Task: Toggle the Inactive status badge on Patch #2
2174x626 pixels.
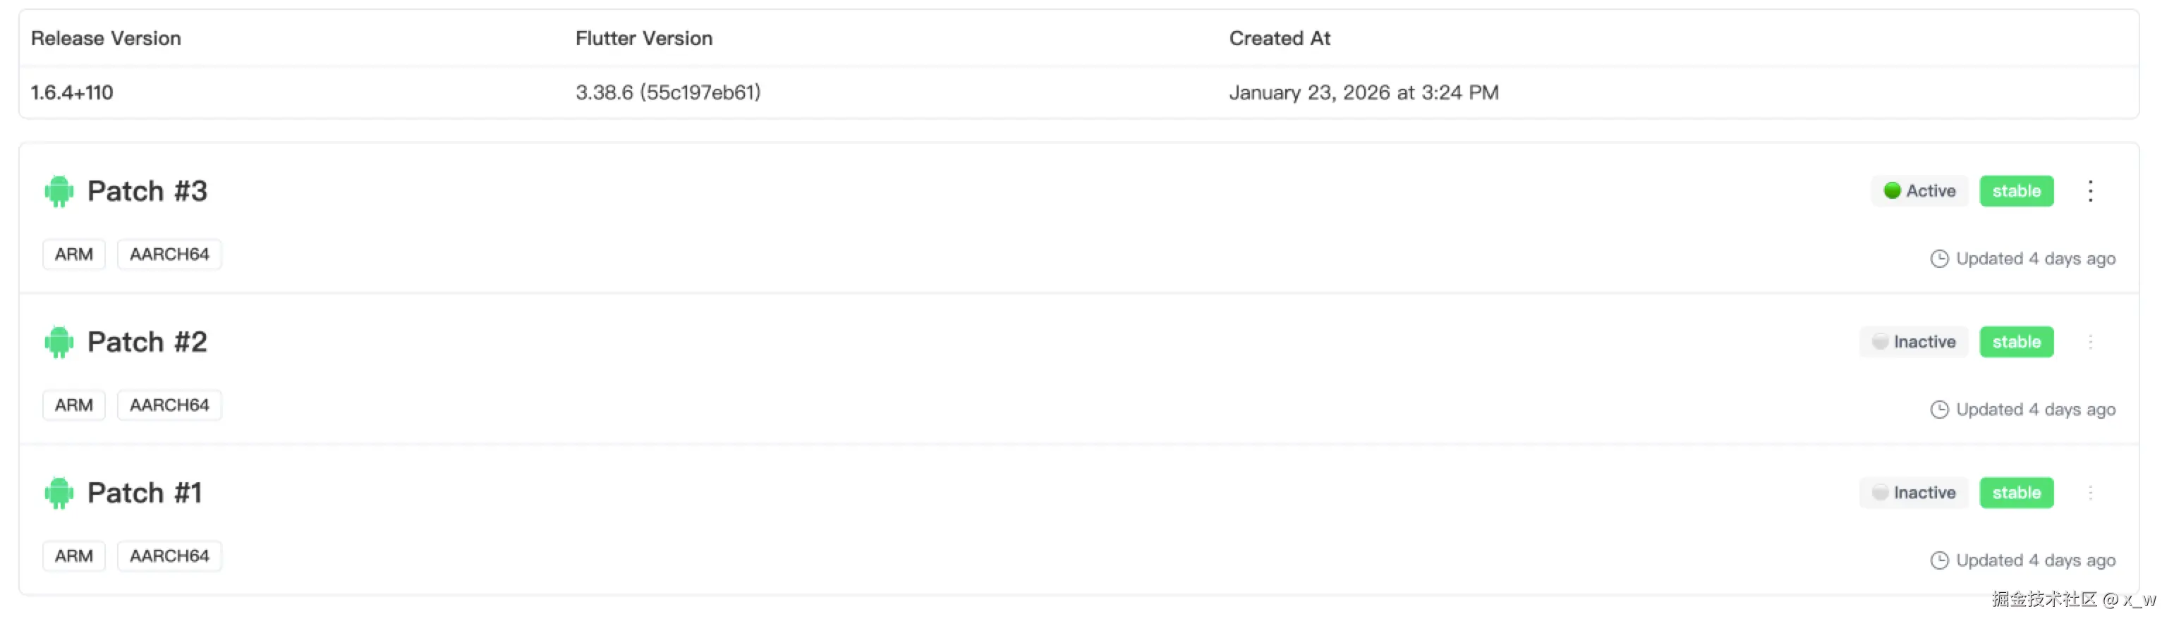Action: tap(1914, 343)
